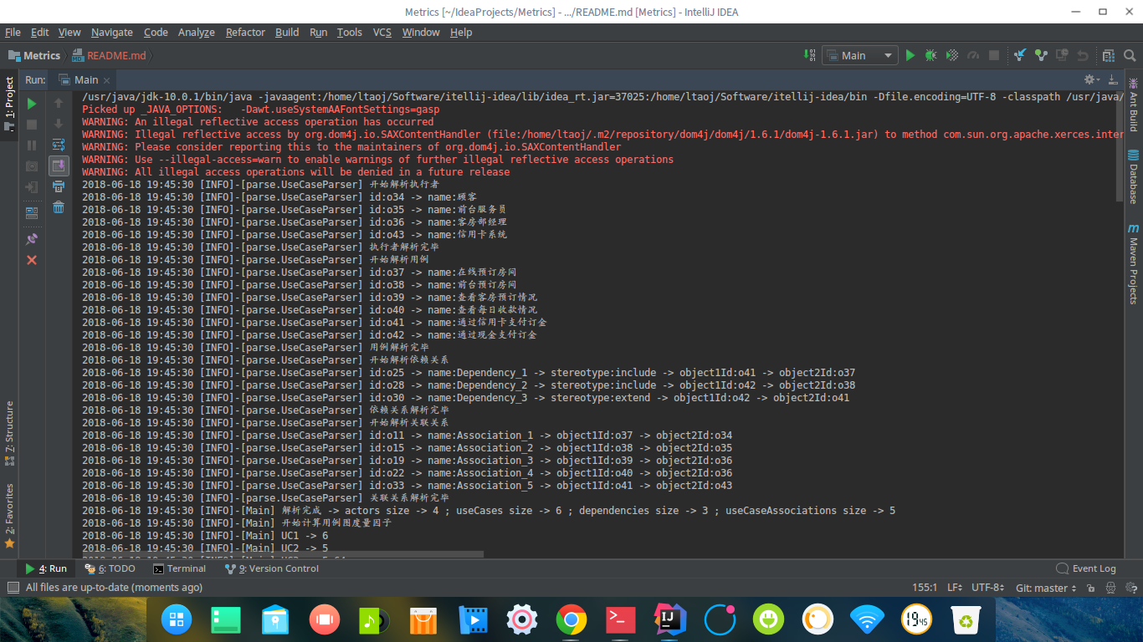
Task: Open the Maven Projects side panel
Action: (x=1133, y=263)
